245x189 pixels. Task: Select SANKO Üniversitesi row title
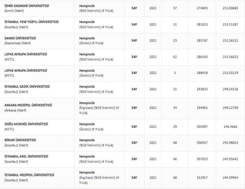(20, 37)
